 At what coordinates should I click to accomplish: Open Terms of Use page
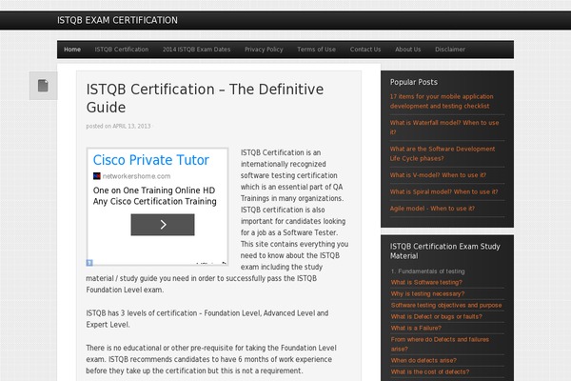(x=316, y=50)
